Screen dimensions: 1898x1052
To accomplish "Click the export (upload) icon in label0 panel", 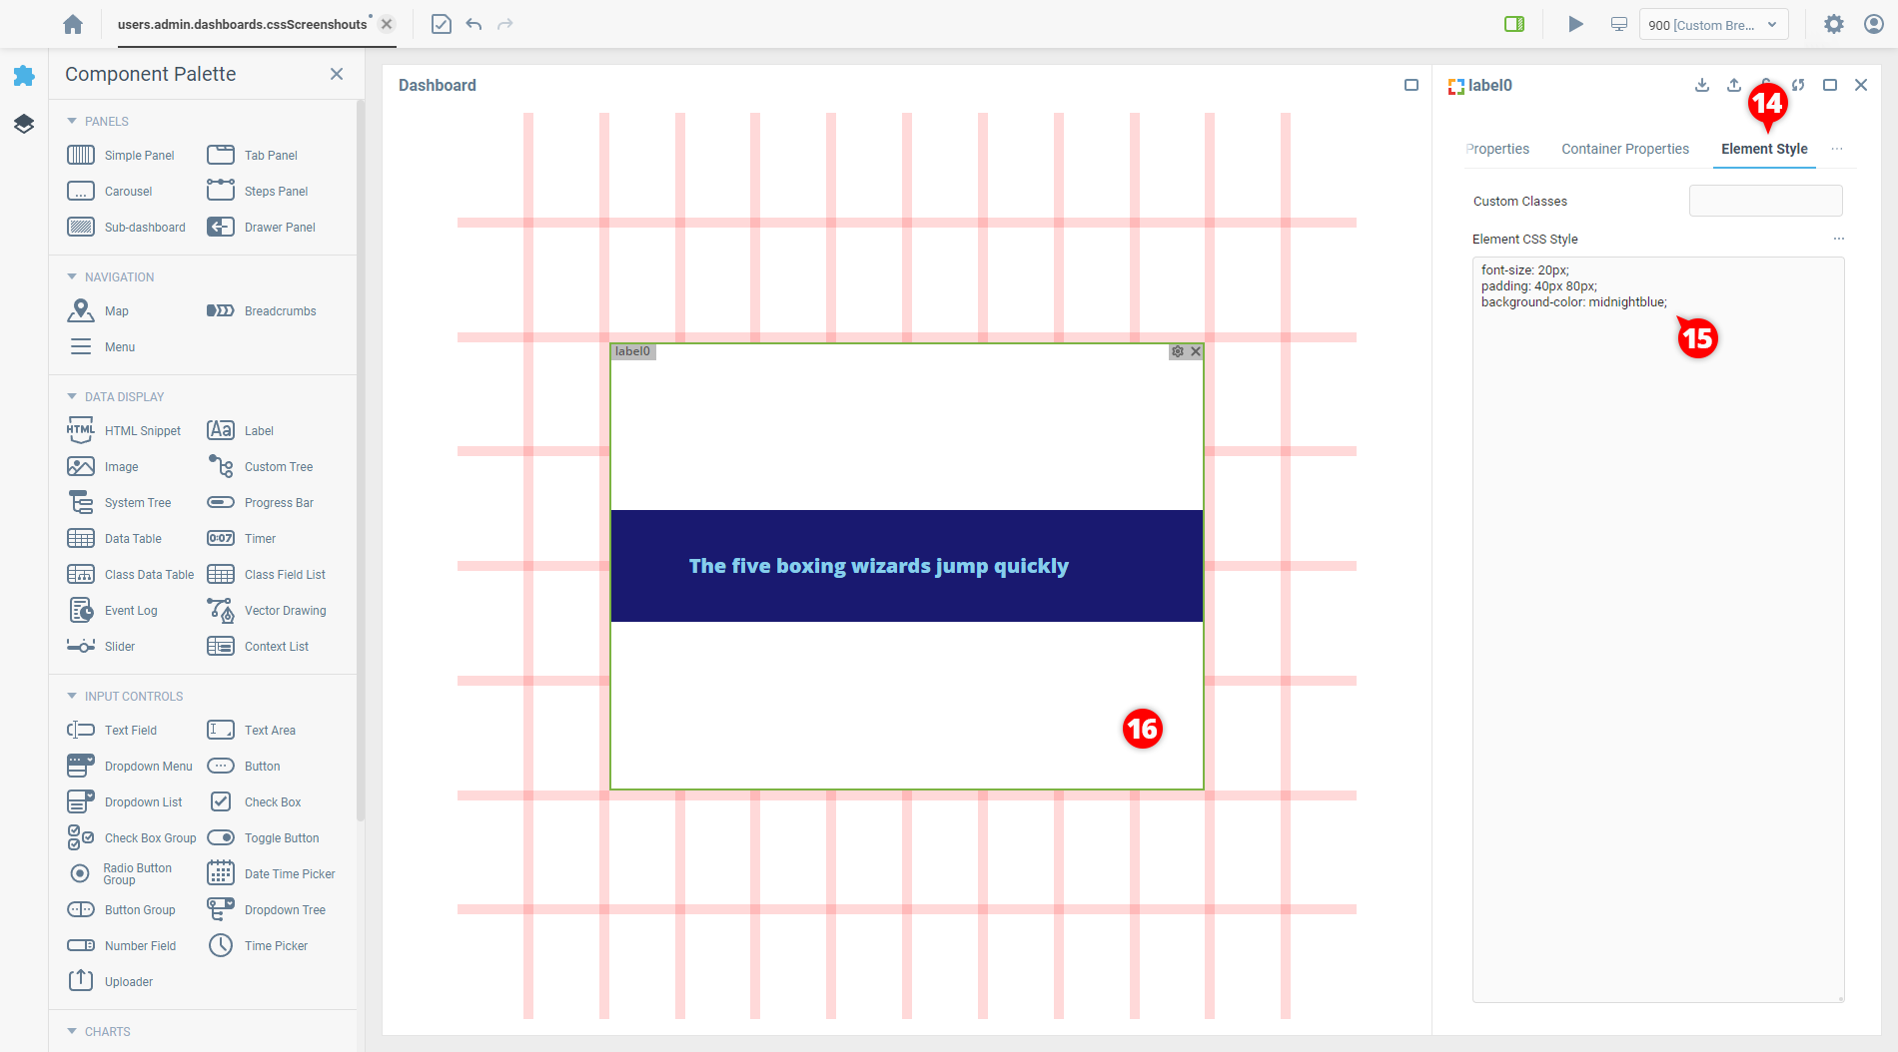I will (1734, 86).
